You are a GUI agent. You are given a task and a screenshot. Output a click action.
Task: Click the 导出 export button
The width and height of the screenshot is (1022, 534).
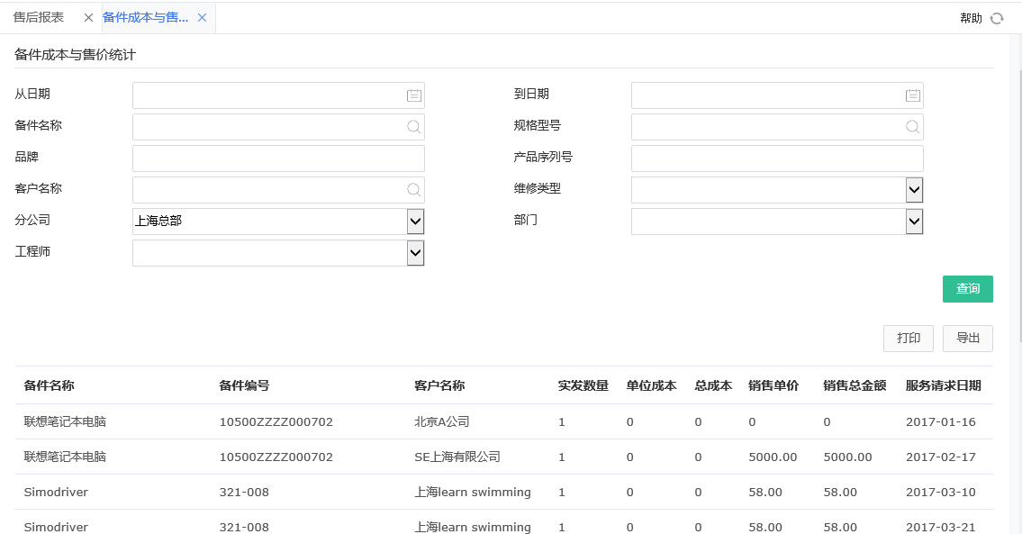coord(967,338)
